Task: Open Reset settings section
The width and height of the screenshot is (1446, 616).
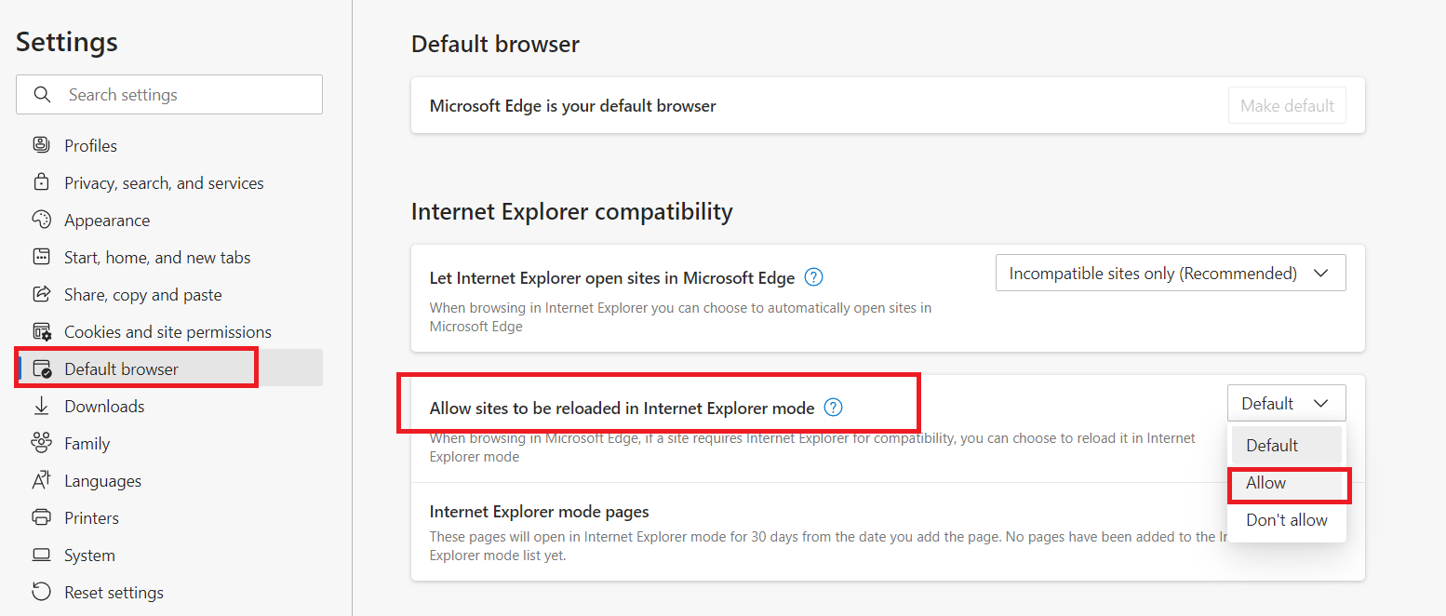Action: [x=114, y=593]
